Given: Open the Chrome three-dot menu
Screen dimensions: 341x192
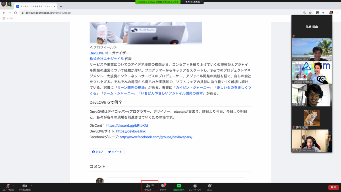Looking at the screenshot, I should tap(337, 13).
